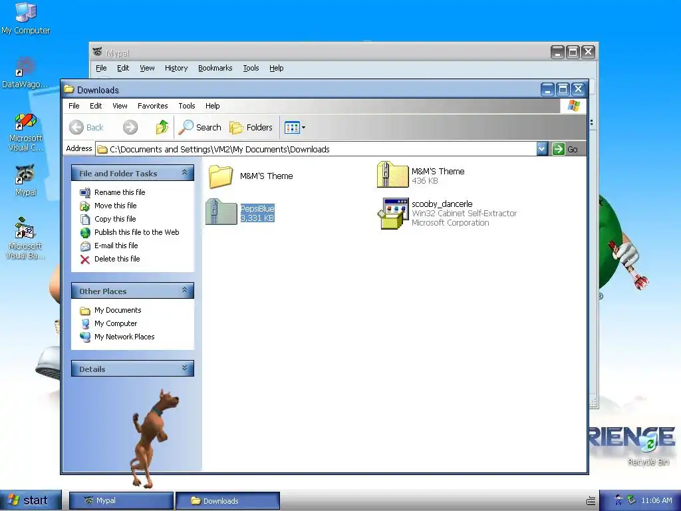Minimize the Mypal window
The image size is (681, 511).
click(x=558, y=53)
